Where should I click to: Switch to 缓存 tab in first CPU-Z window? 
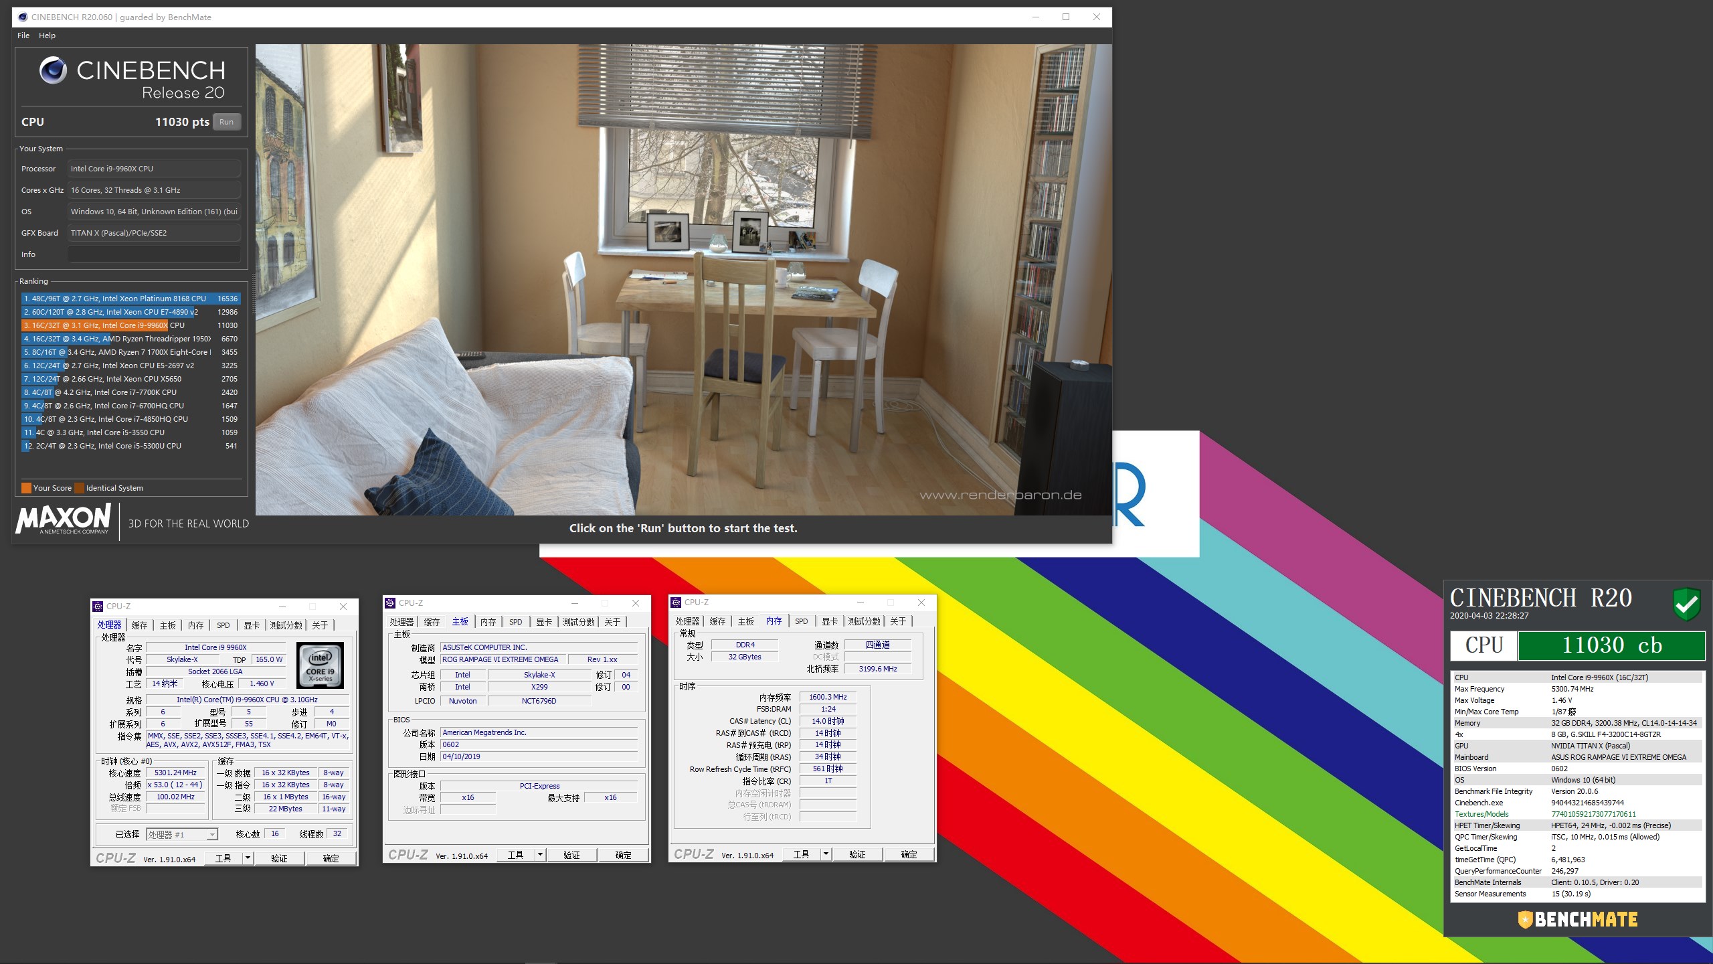[139, 625]
